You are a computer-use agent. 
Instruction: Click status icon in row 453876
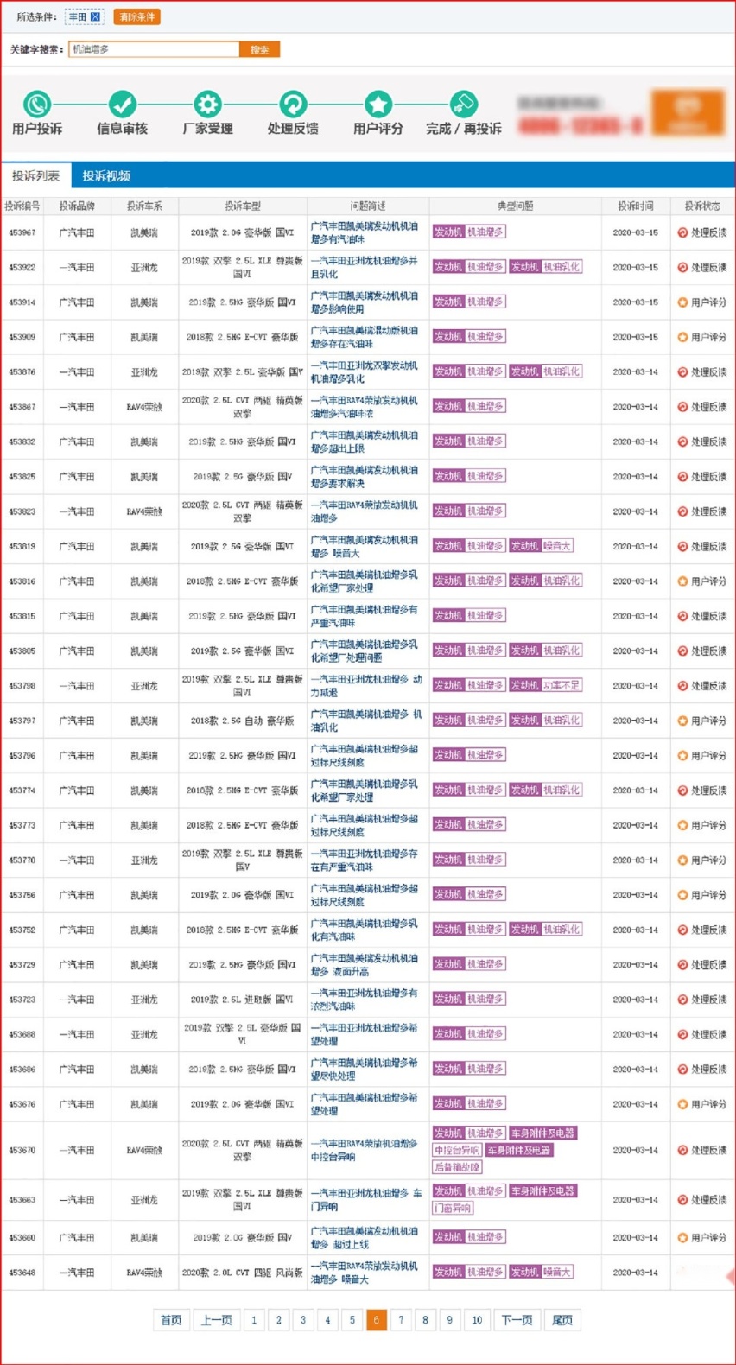pyautogui.click(x=682, y=372)
